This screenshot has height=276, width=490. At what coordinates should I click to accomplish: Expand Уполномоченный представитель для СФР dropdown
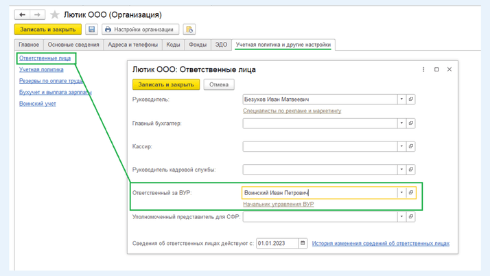(x=401, y=217)
